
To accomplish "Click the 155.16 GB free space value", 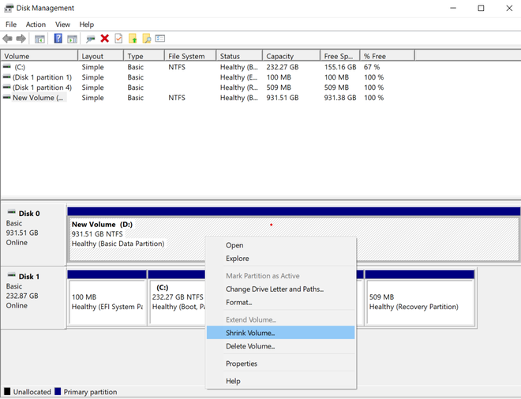I will click(340, 67).
